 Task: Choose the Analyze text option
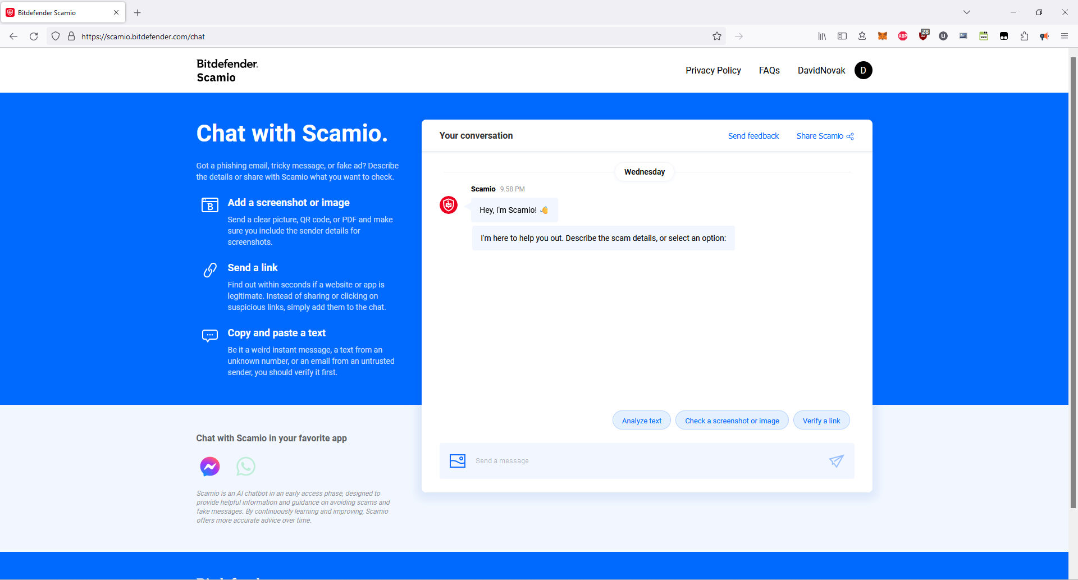pyautogui.click(x=642, y=421)
